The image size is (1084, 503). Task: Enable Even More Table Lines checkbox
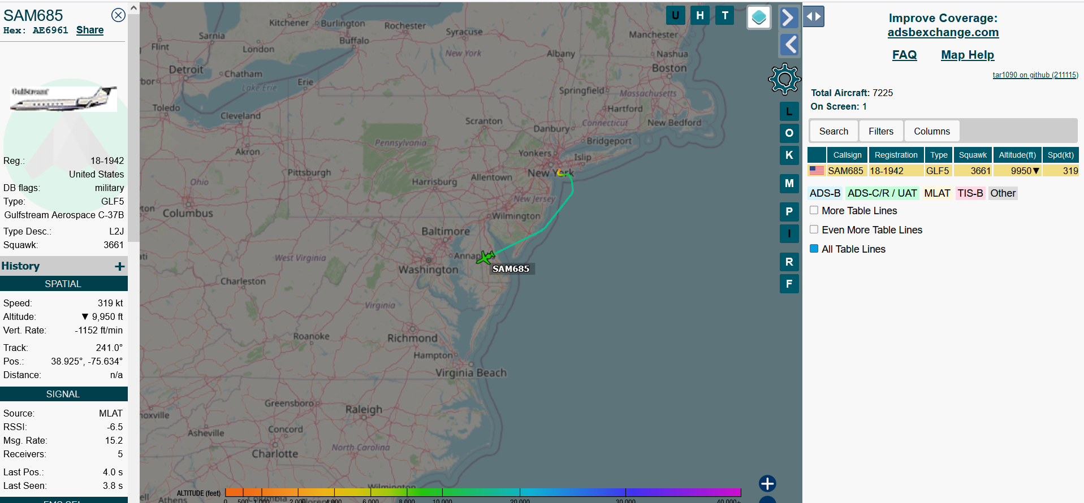click(x=814, y=229)
